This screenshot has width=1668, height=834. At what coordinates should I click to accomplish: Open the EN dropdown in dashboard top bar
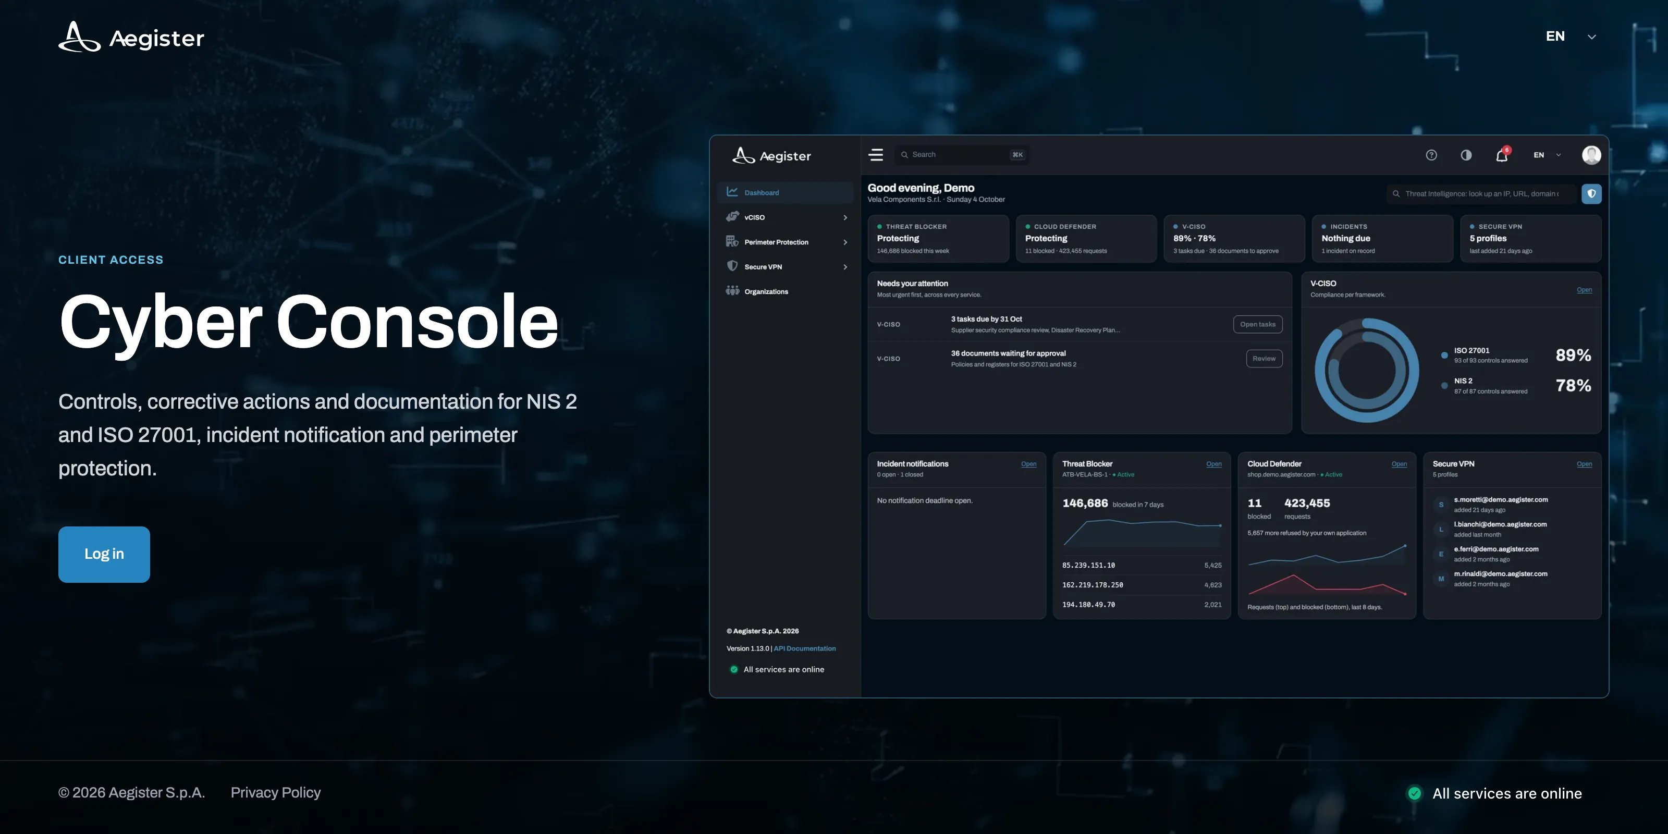pos(1548,155)
